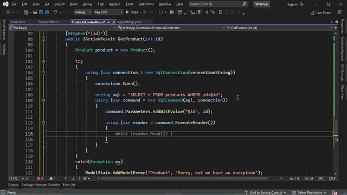This screenshot has height=195, width=347.
Task: Open the Package Manager Console tab
Action: click(x=41, y=185)
